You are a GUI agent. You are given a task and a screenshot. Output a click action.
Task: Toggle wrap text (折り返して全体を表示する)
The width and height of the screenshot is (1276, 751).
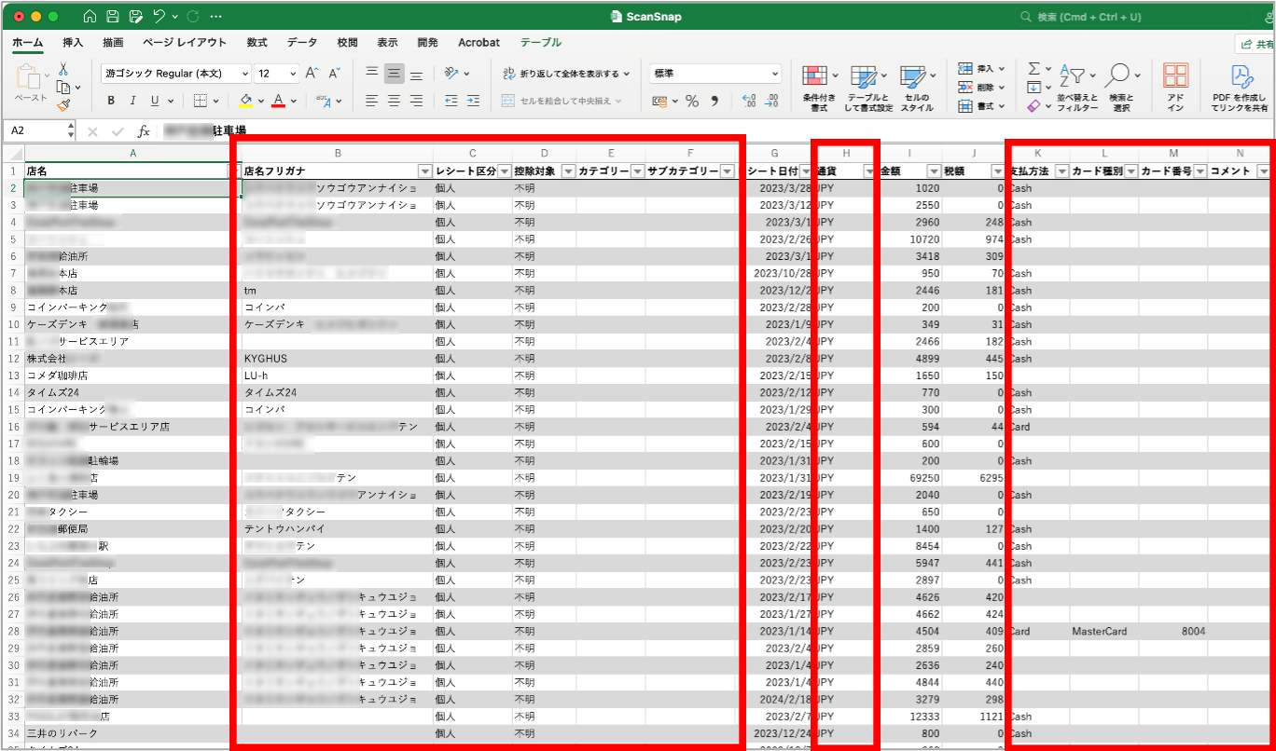click(562, 74)
